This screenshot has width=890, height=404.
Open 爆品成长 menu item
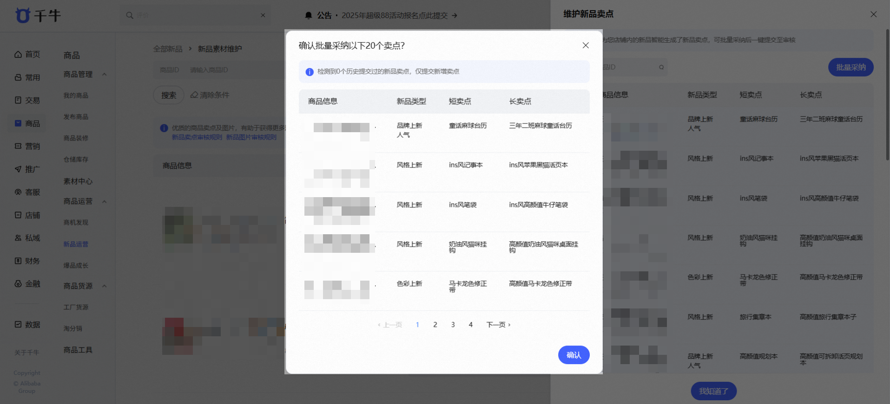pyautogui.click(x=76, y=265)
